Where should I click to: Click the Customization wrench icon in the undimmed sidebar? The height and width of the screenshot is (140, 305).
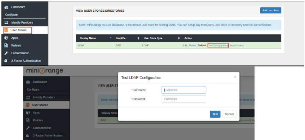coord(6,53)
